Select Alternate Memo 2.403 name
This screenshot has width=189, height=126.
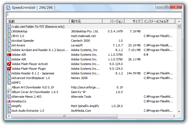tap(27, 97)
